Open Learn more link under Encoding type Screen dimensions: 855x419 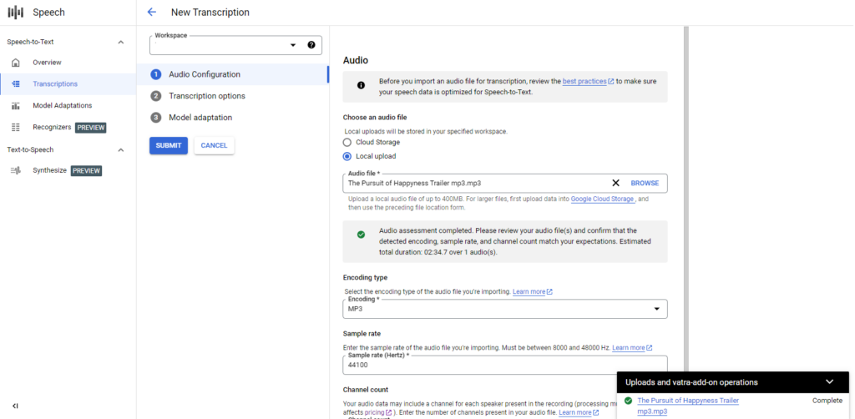(532, 292)
